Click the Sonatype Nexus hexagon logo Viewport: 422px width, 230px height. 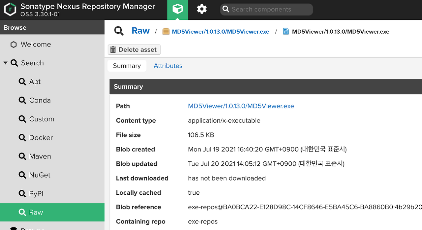tap(10, 10)
